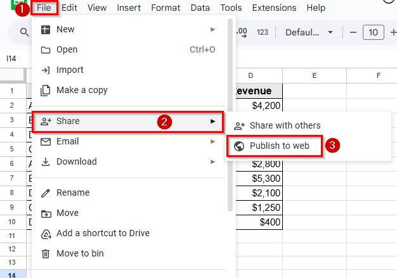
Task: Click the Move to bin trash icon
Action: click(x=46, y=254)
